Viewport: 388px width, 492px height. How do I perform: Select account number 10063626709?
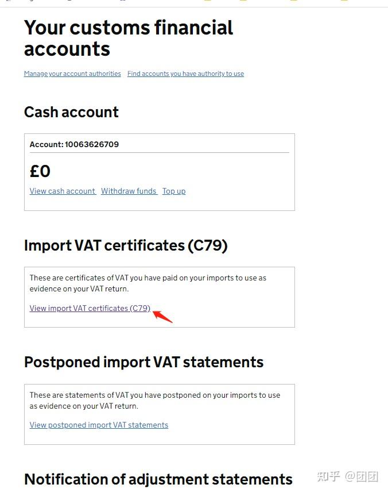(92, 144)
